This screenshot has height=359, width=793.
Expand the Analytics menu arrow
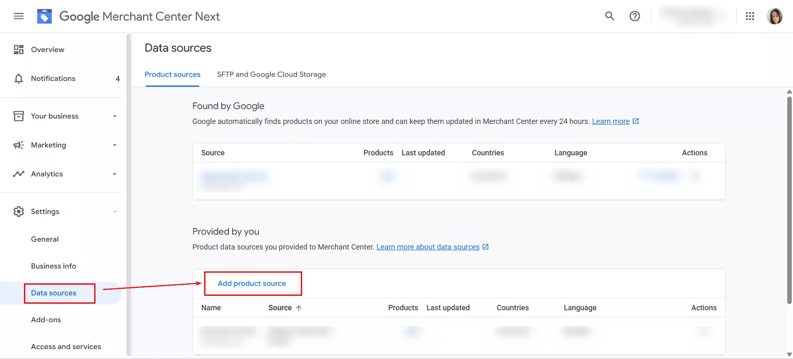[114, 174]
